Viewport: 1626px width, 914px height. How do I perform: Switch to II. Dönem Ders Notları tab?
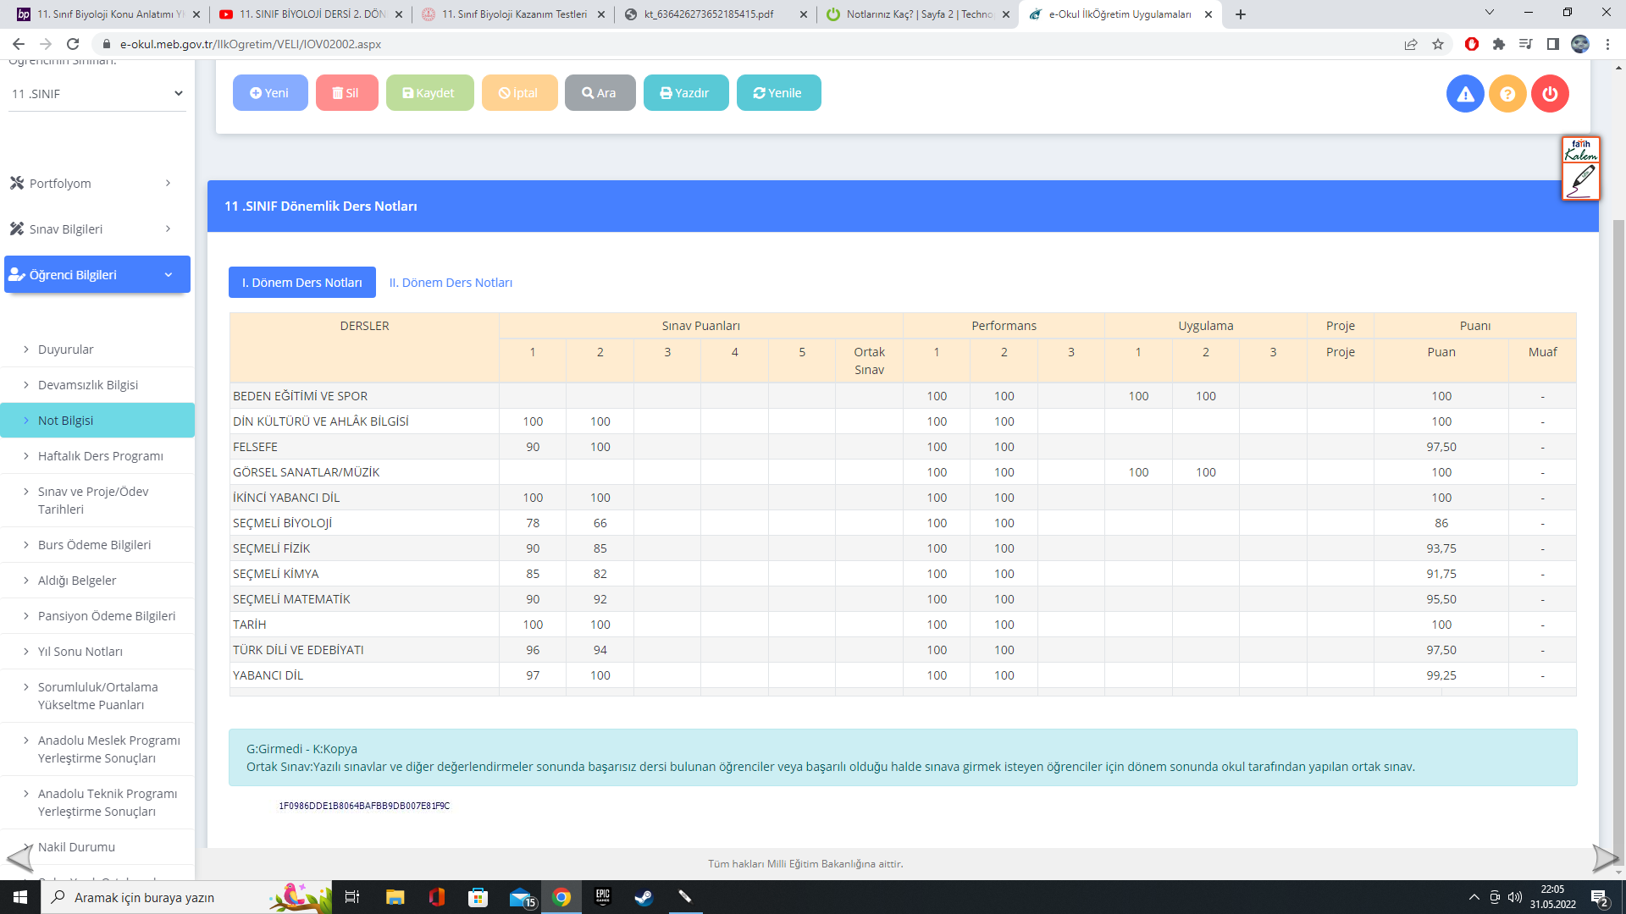[x=451, y=283]
